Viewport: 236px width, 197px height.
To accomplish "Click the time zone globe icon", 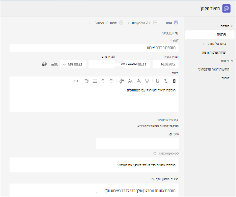I will [x=44, y=64].
